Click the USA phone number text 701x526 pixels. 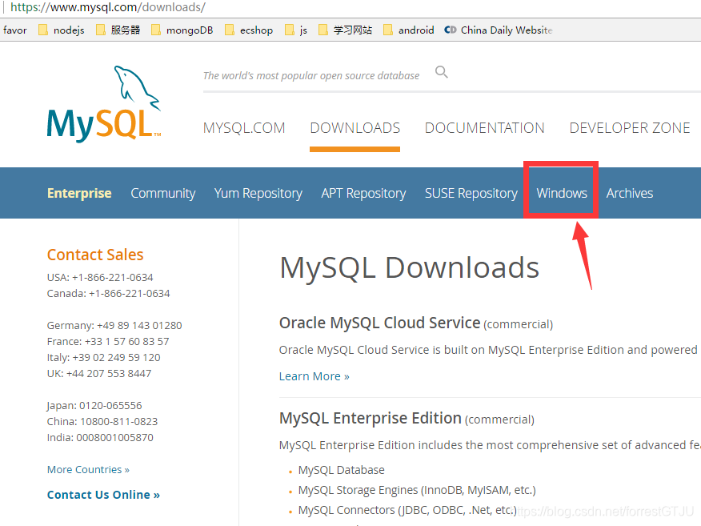tap(100, 277)
